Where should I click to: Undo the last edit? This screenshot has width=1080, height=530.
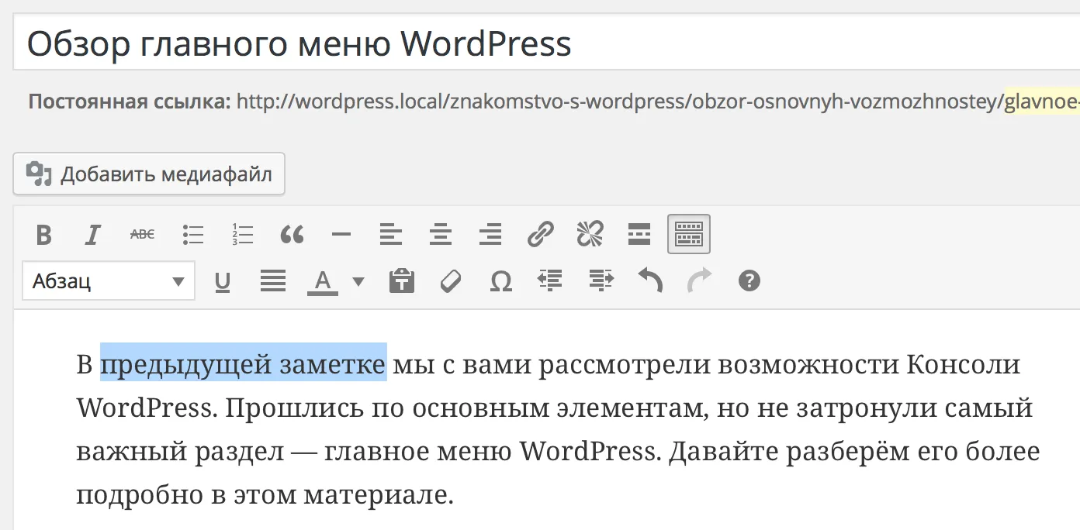(650, 281)
